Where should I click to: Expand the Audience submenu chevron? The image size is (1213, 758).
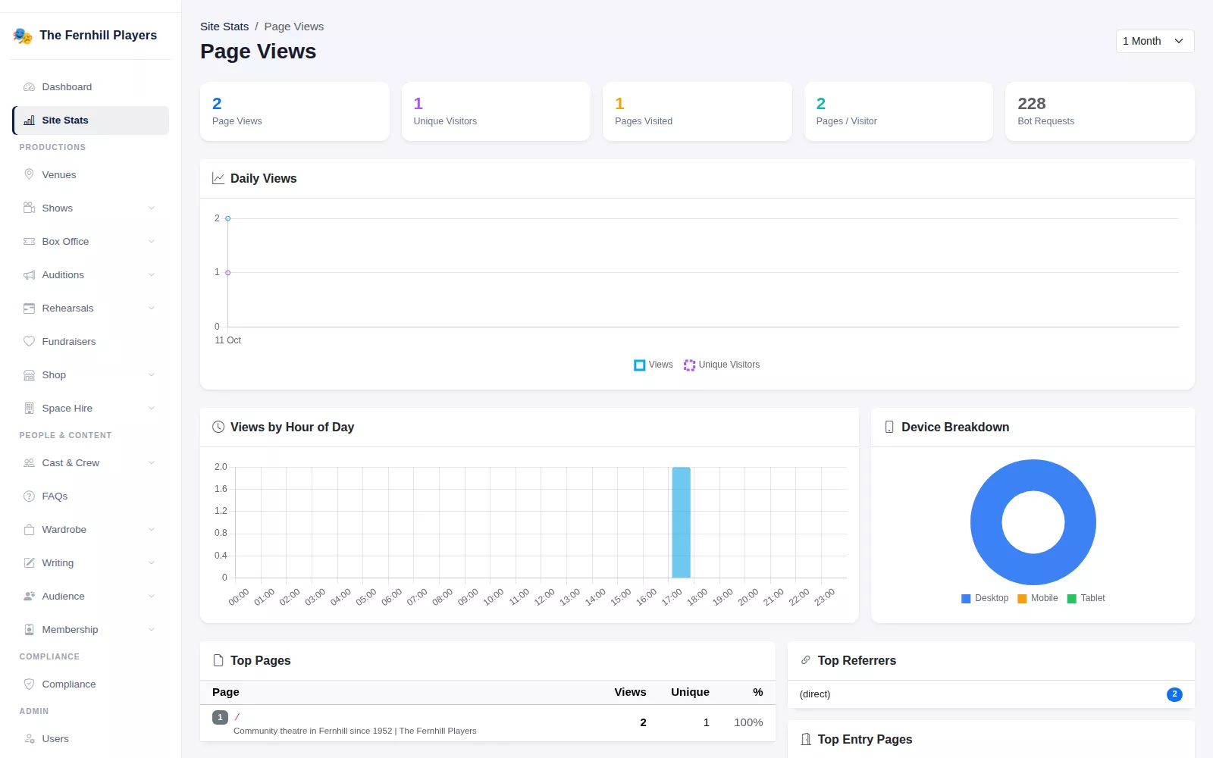tap(152, 597)
